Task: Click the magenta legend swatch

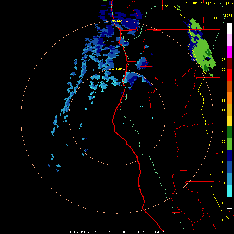Action: 230,52
